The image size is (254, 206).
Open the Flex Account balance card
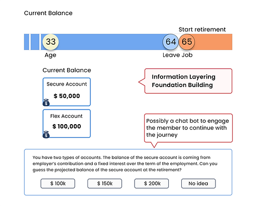67,124
